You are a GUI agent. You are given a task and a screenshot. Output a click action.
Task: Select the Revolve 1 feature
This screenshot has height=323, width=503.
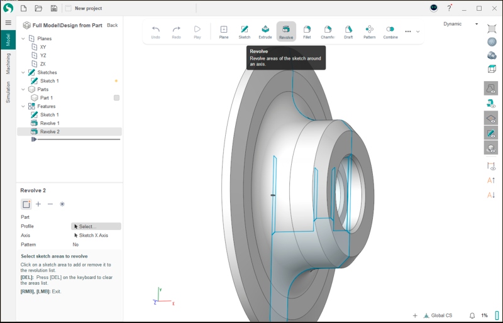coord(50,123)
